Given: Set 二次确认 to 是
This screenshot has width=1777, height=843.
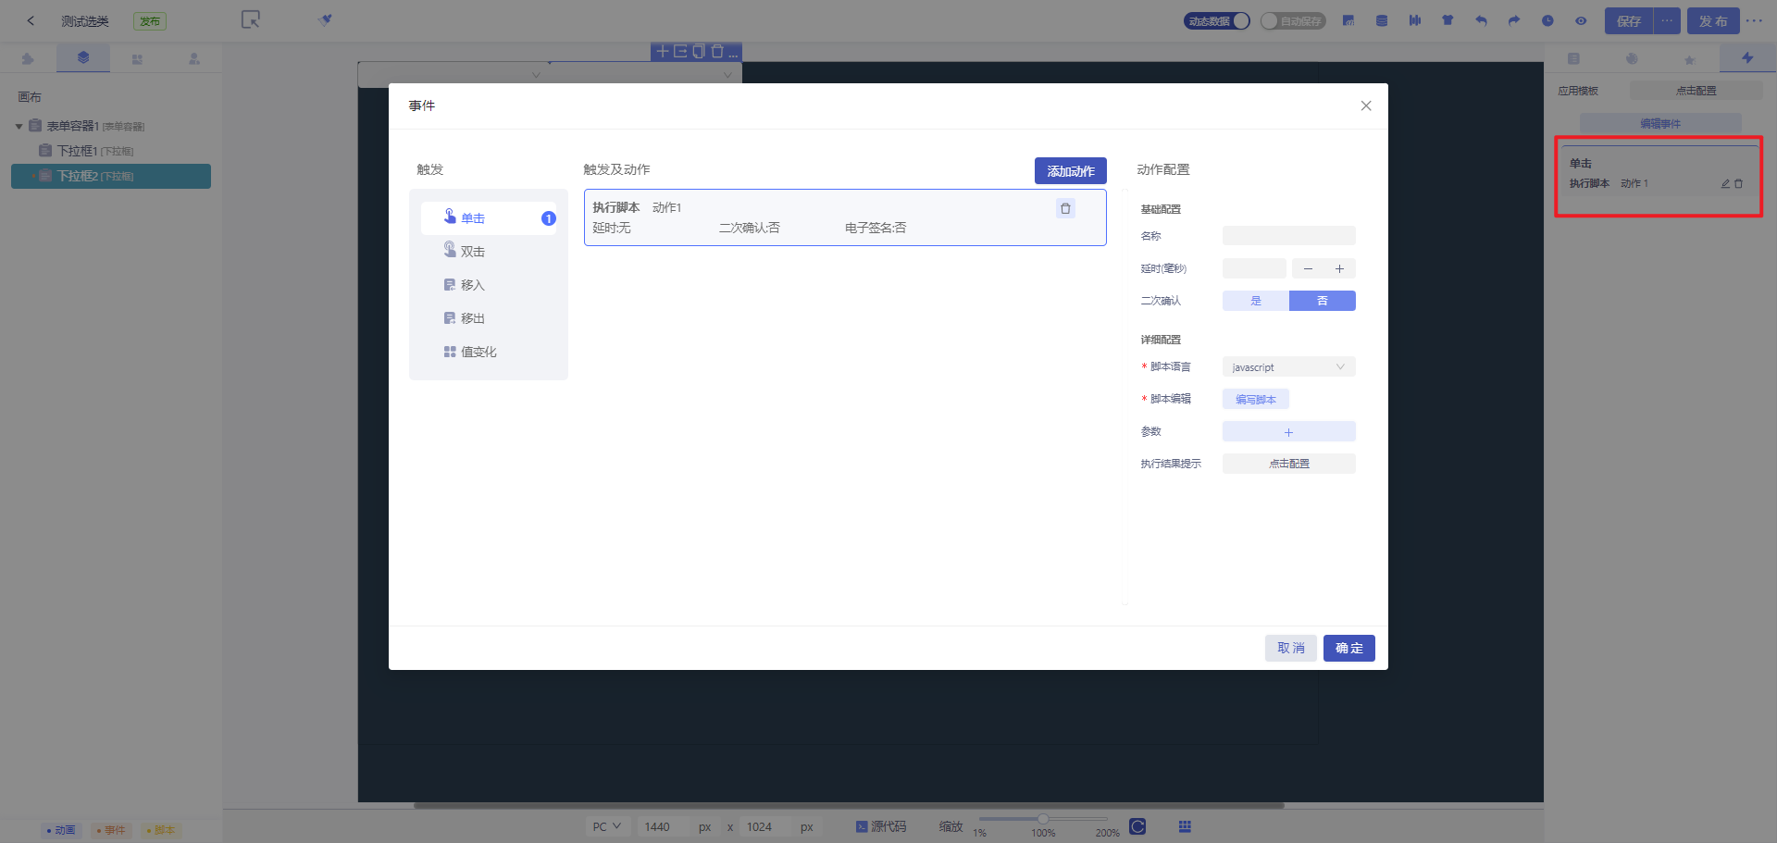Looking at the screenshot, I should coord(1256,301).
